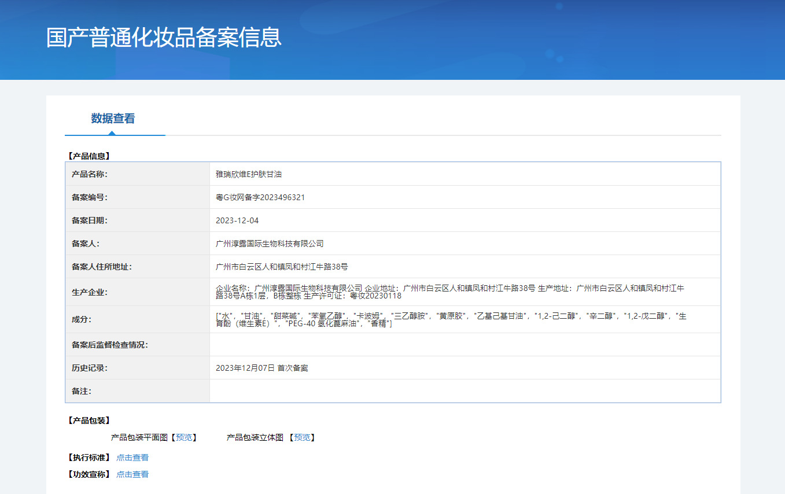Switch to the 数据查看 tab

113,119
